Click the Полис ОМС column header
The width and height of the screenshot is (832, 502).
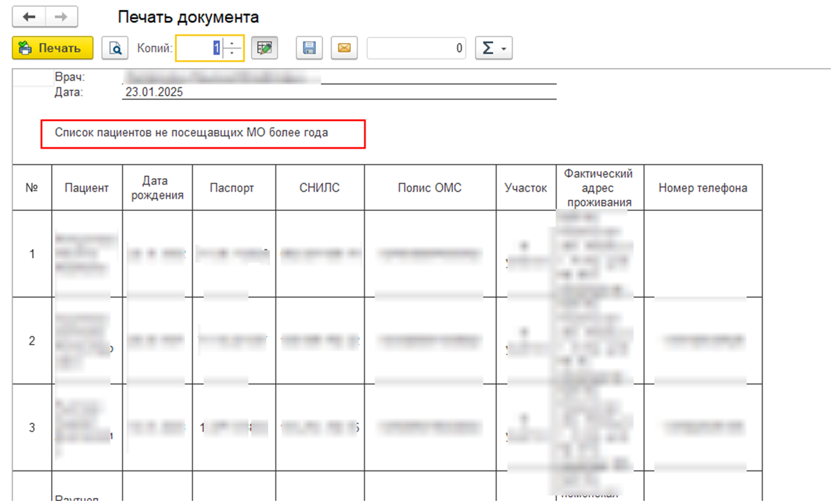[x=429, y=188]
